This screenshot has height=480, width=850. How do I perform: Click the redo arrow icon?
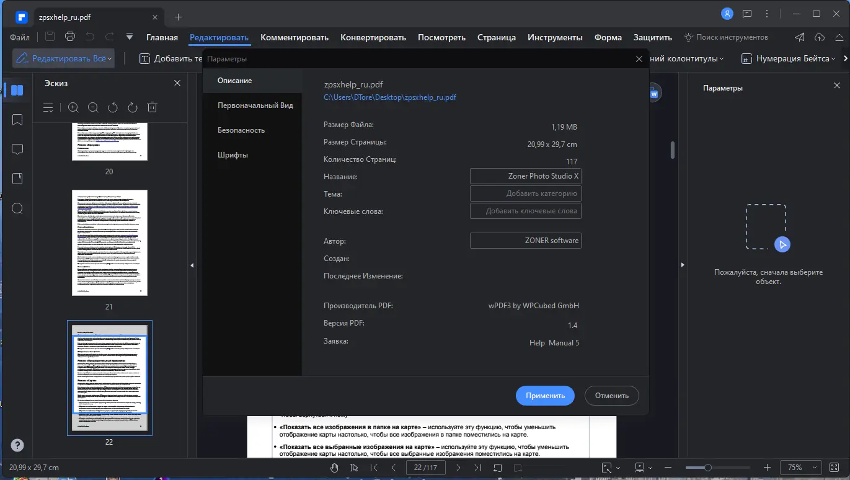click(110, 37)
